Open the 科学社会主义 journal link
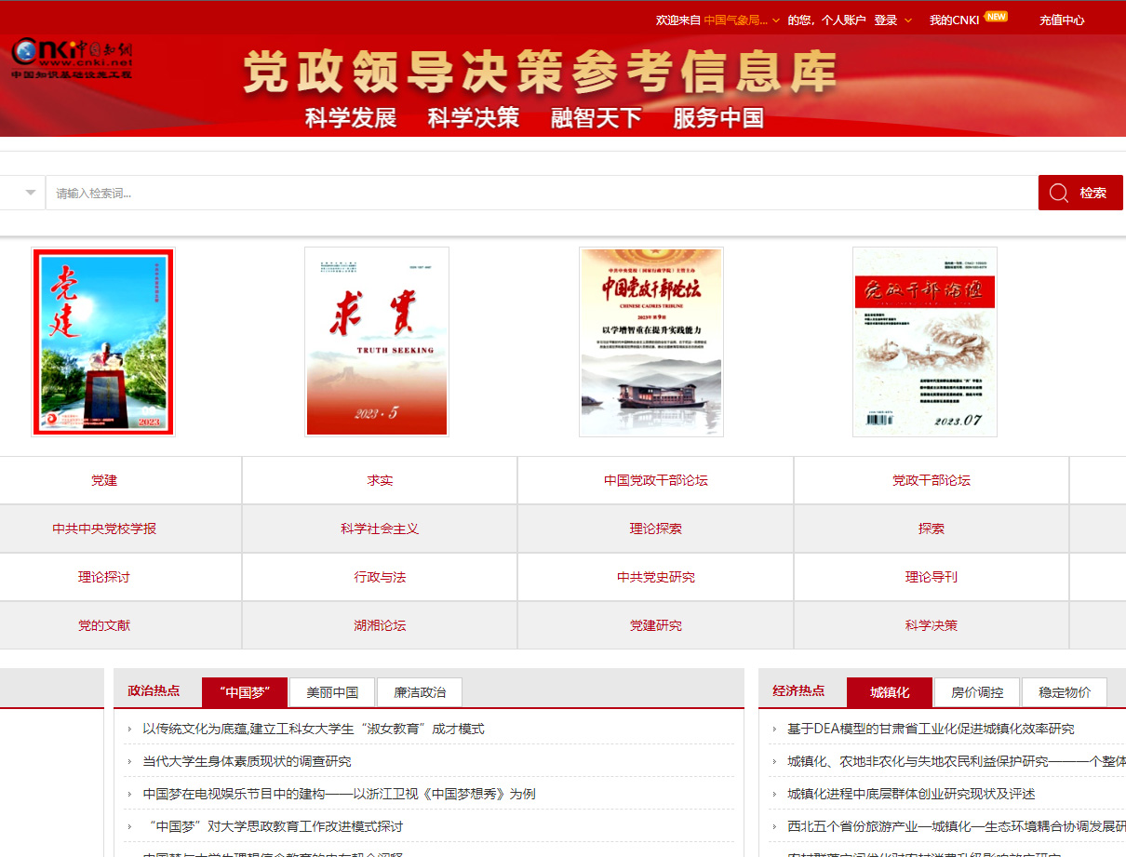The width and height of the screenshot is (1126, 857). pos(380,529)
